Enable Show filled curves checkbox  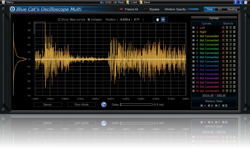59,19
